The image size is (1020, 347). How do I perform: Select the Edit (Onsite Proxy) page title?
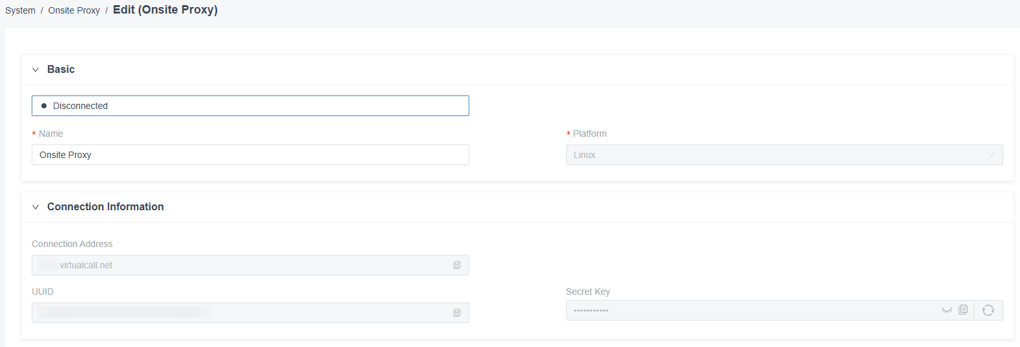[x=165, y=10]
